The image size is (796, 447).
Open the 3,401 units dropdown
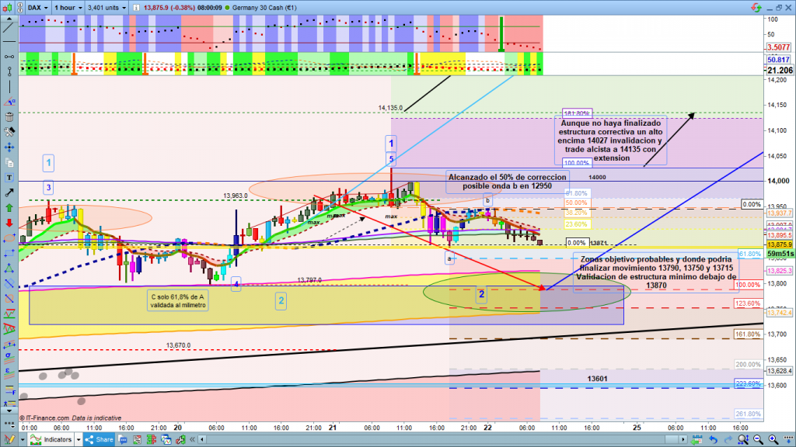tap(106, 7)
